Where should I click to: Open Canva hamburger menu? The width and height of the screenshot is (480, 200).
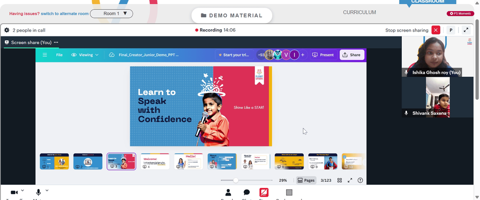[45, 55]
